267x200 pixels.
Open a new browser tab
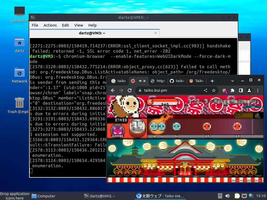pos(212,81)
